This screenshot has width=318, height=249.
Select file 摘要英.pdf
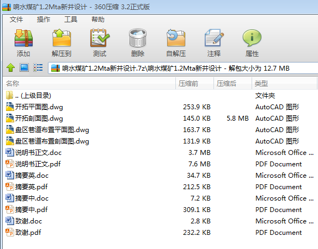pos(161,186)
